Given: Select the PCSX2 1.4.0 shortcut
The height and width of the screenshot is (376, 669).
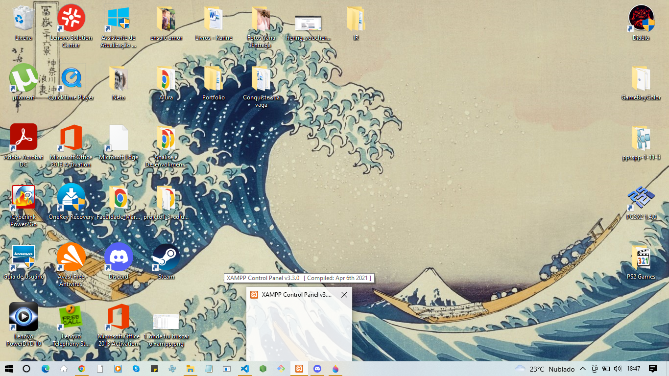Looking at the screenshot, I should tap(641, 202).
